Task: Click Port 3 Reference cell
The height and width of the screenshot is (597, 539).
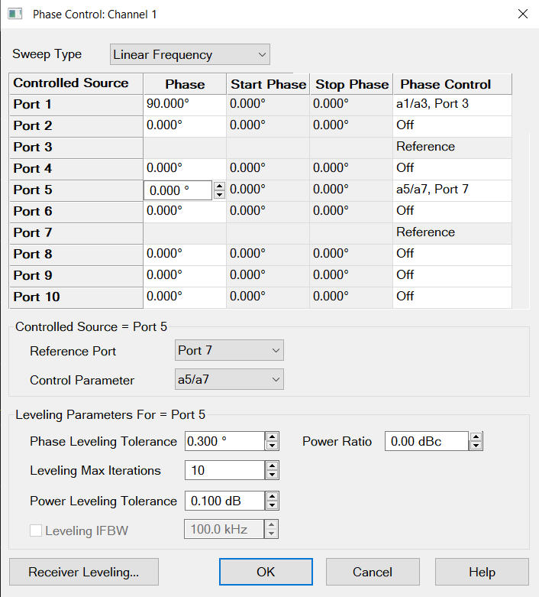Action: 452,148
